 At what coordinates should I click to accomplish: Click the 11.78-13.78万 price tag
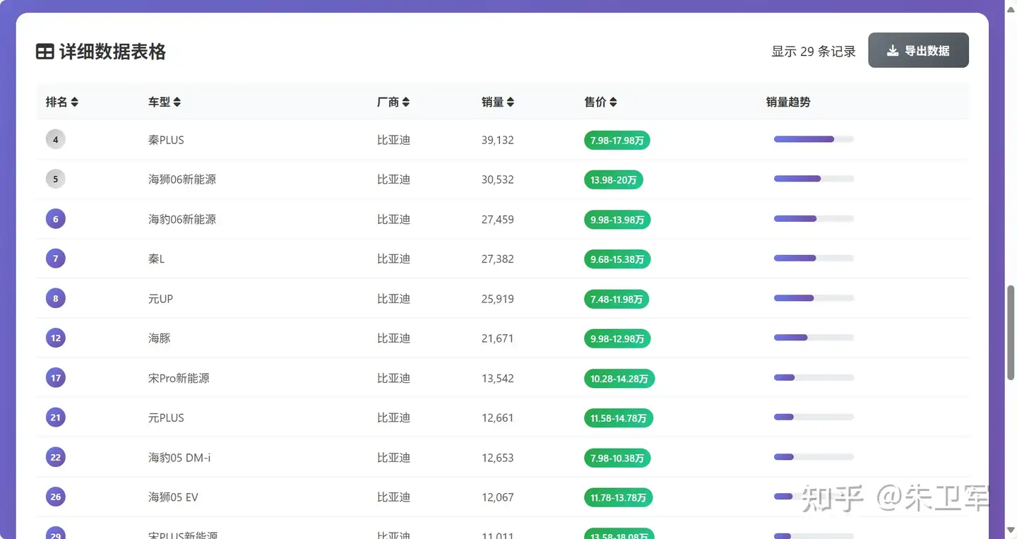[x=619, y=497]
